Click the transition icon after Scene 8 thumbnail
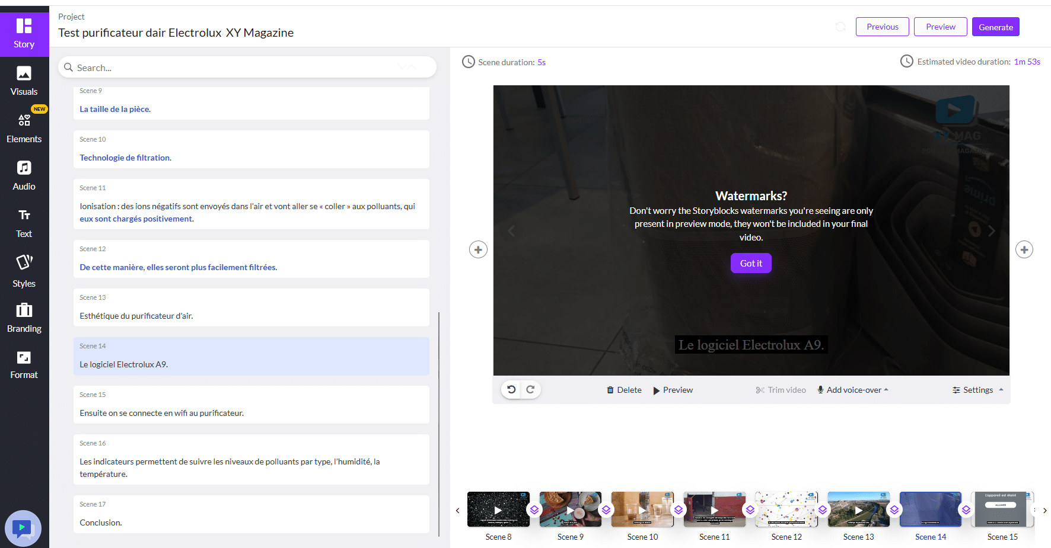The image size is (1051, 548). click(534, 509)
